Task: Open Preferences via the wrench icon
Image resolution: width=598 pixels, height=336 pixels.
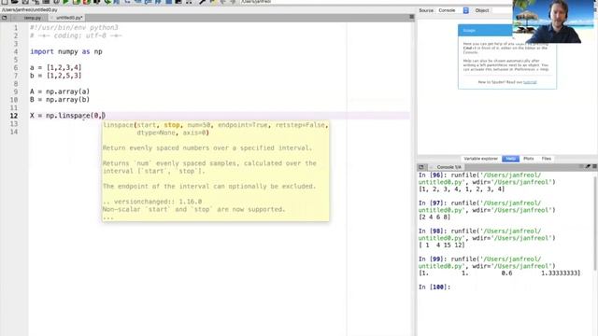Action: [202, 2]
